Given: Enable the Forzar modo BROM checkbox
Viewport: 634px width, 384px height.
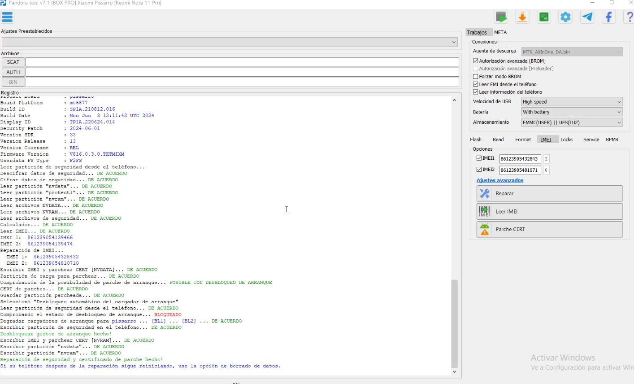Looking at the screenshot, I should click(476, 77).
